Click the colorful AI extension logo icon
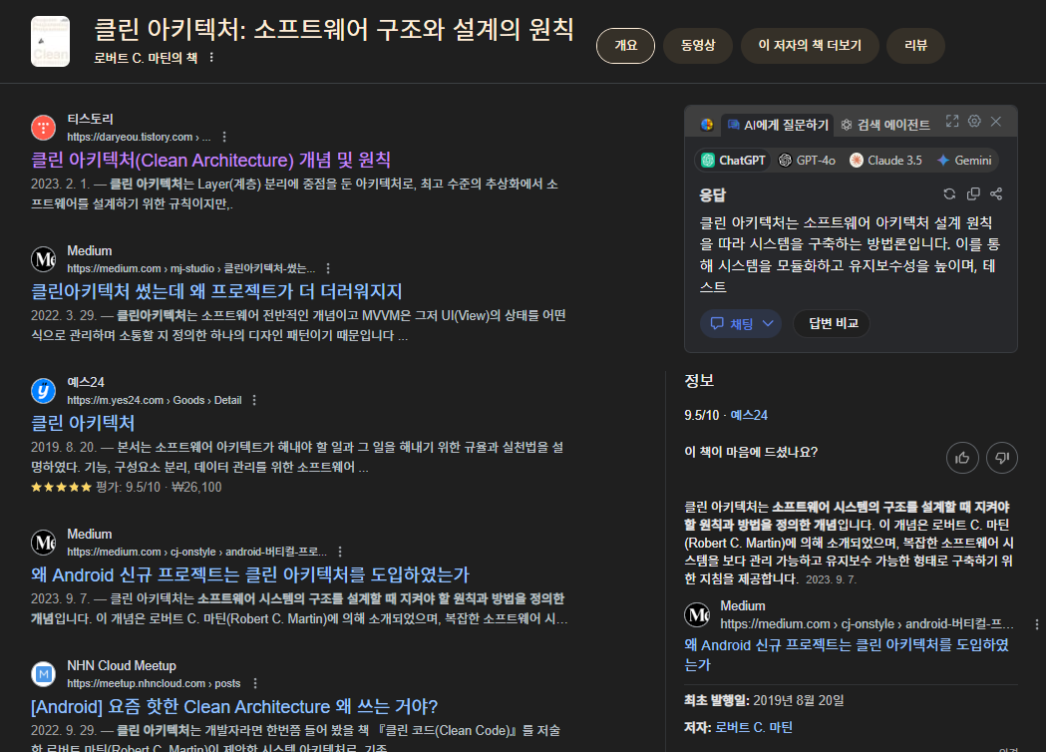The width and height of the screenshot is (1046, 752). click(706, 125)
